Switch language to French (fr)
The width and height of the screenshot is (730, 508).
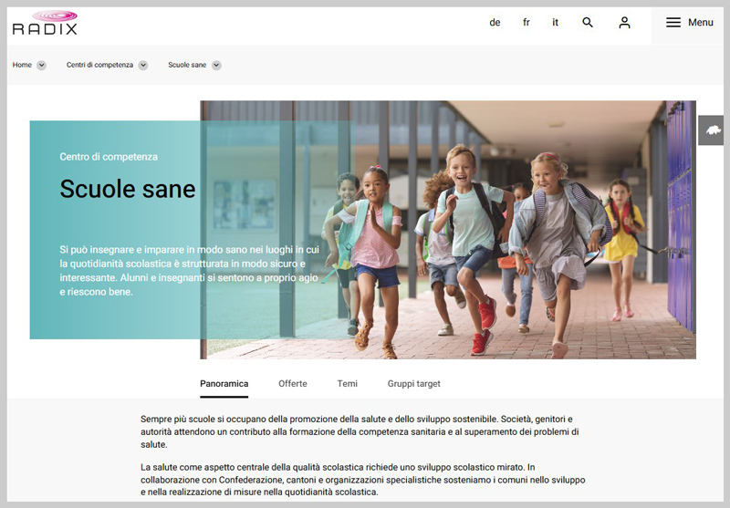point(527,23)
